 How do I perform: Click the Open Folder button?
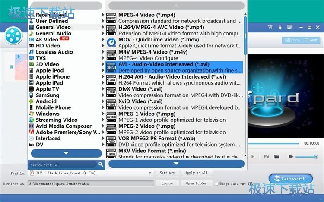(196, 183)
